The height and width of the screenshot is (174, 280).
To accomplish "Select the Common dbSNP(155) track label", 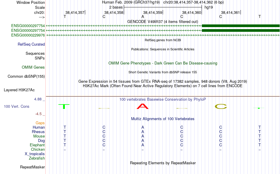I will 26,76.
